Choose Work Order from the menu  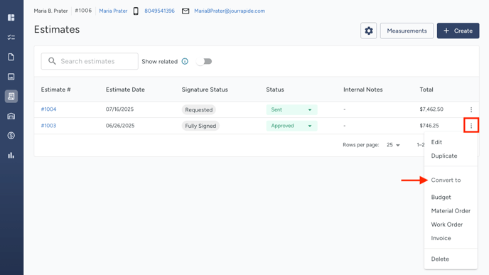pos(446,225)
